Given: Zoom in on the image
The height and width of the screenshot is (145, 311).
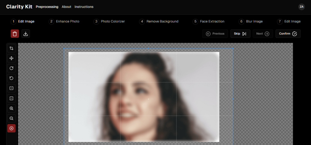Looking at the screenshot, I should 12,108.
